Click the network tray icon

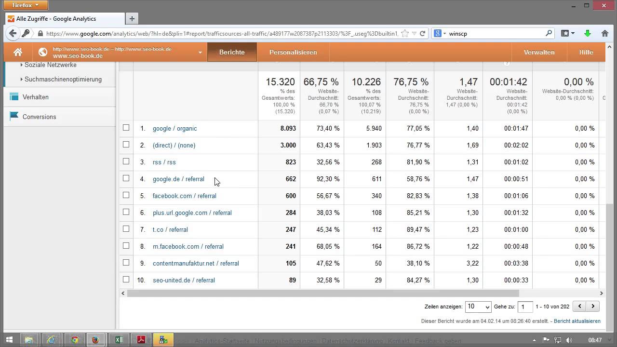(558, 340)
